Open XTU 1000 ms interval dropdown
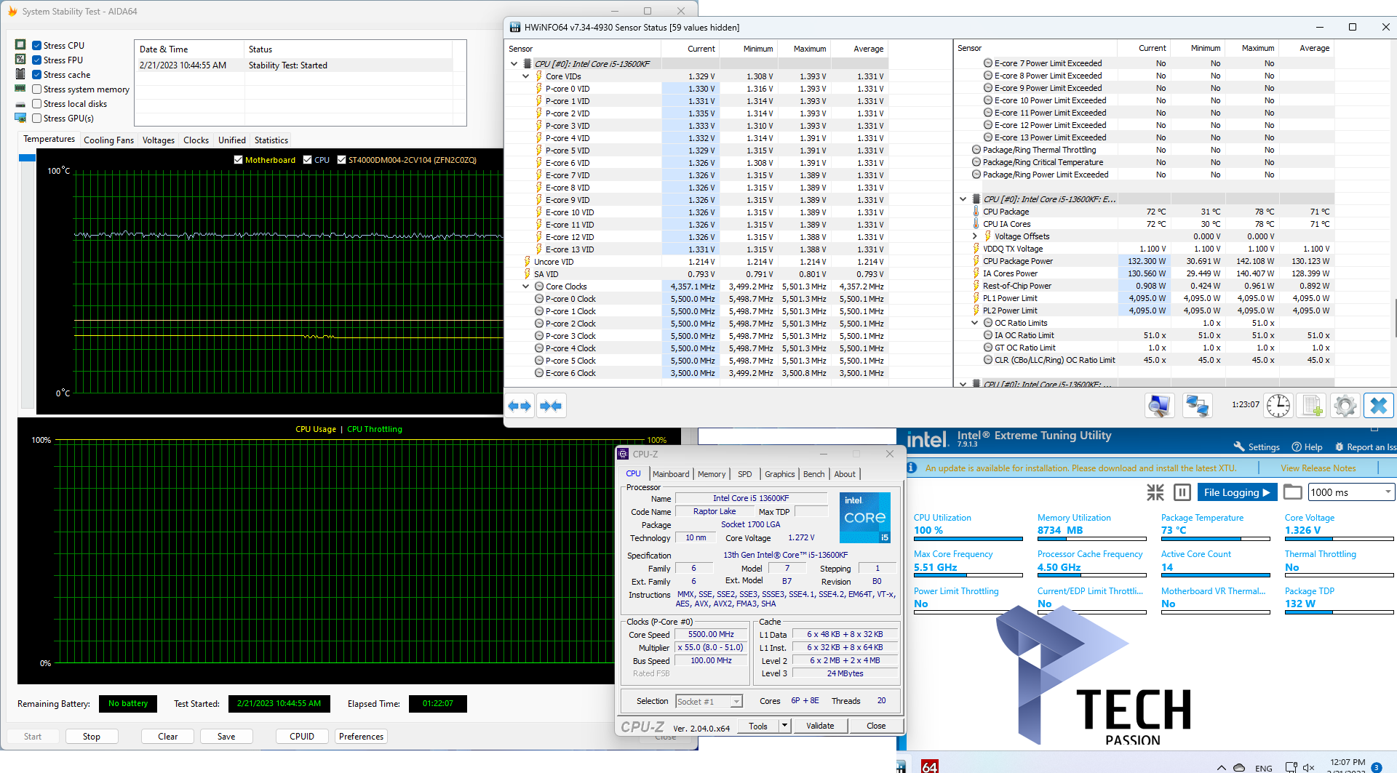Image resolution: width=1397 pixels, height=773 pixels. click(x=1388, y=492)
